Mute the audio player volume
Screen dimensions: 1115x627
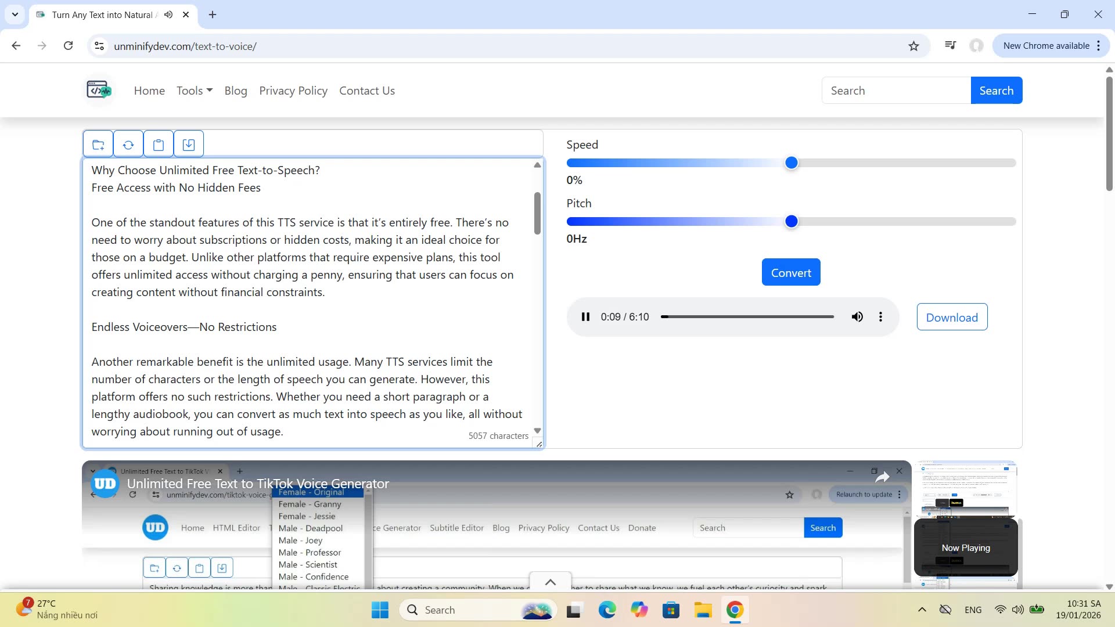pyautogui.click(x=857, y=317)
